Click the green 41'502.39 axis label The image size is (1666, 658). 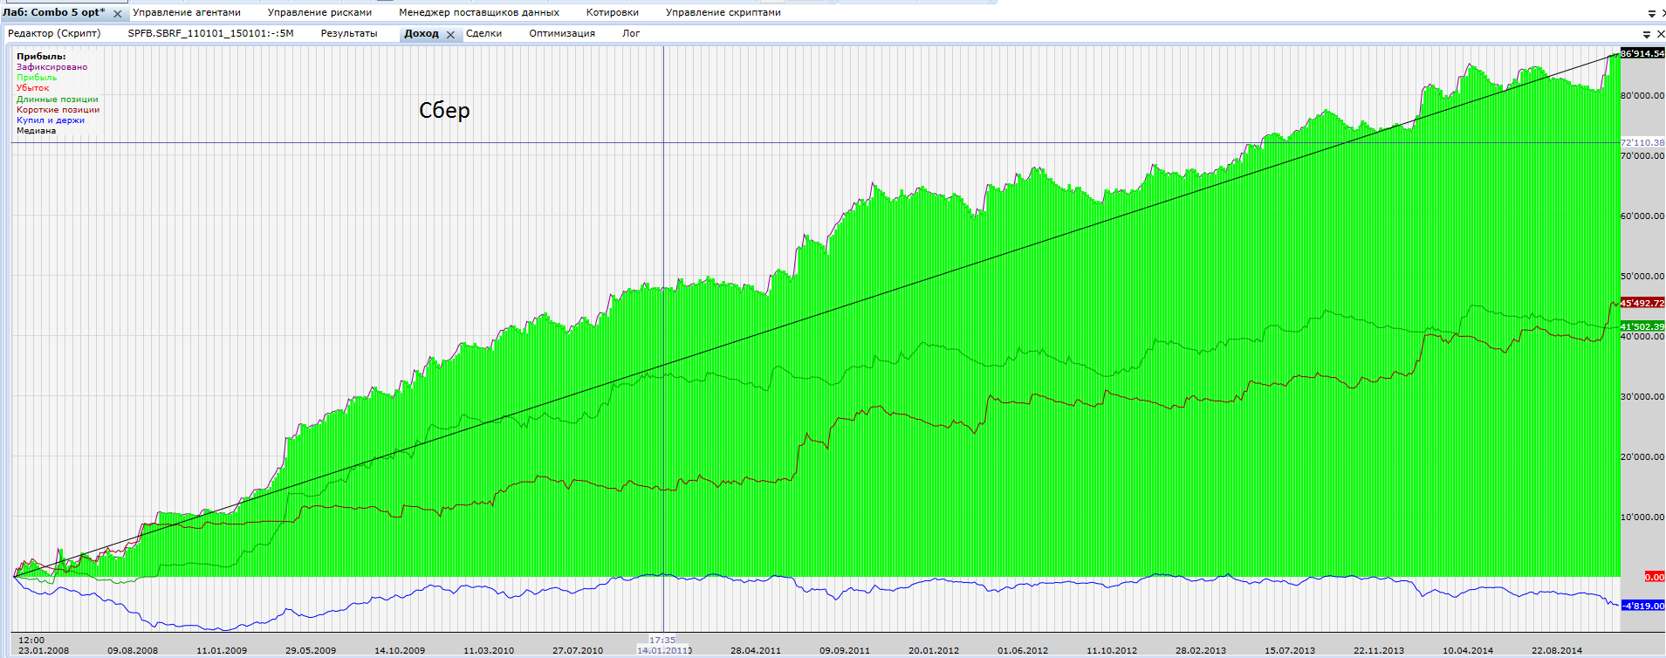click(1642, 326)
